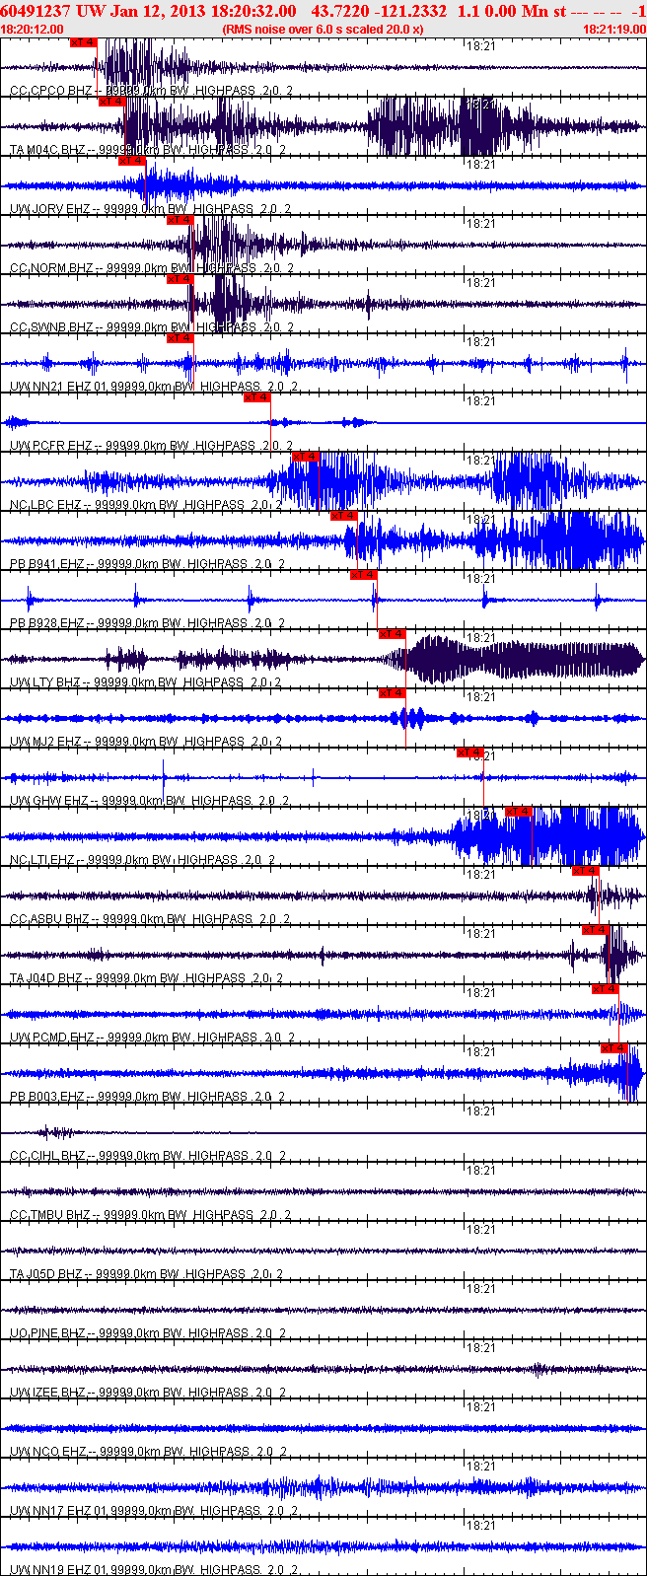
Task: Click the red pick flag on UW.GHW trace
Action: coord(469,752)
